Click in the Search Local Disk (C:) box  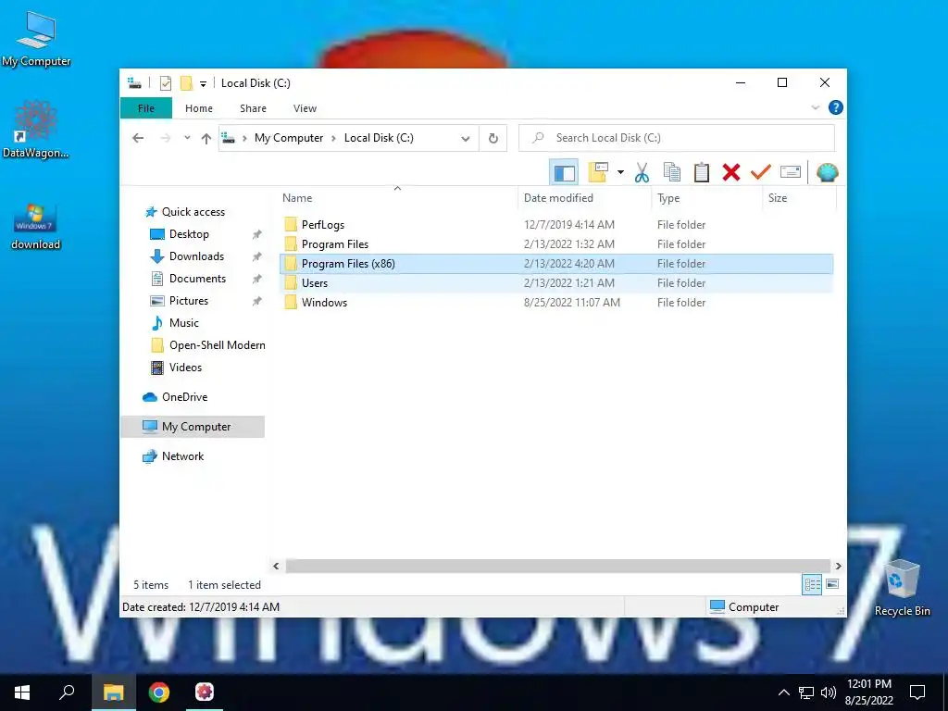677,138
